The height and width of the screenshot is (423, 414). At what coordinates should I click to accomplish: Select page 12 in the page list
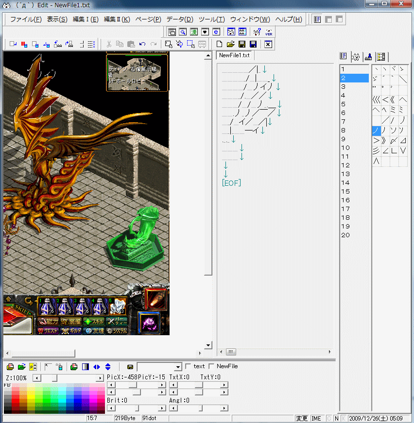tap(354, 165)
